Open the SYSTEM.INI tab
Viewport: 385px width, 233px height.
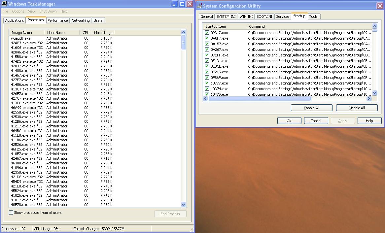(x=226, y=17)
